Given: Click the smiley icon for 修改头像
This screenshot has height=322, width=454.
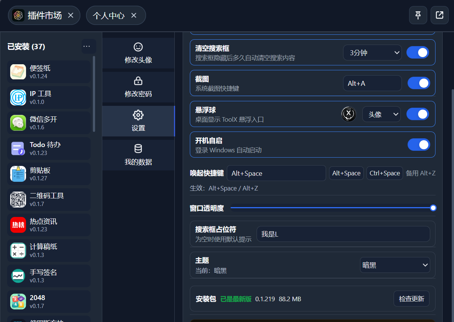Looking at the screenshot, I should pos(138,47).
